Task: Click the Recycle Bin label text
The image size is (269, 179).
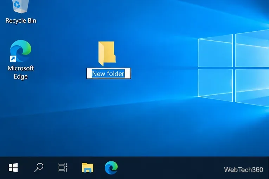Action: click(21, 21)
